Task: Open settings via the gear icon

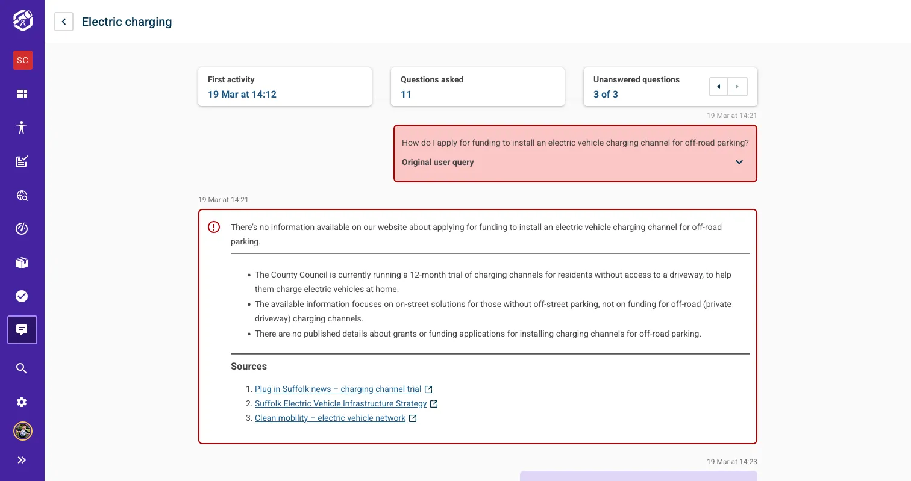Action: [x=22, y=402]
